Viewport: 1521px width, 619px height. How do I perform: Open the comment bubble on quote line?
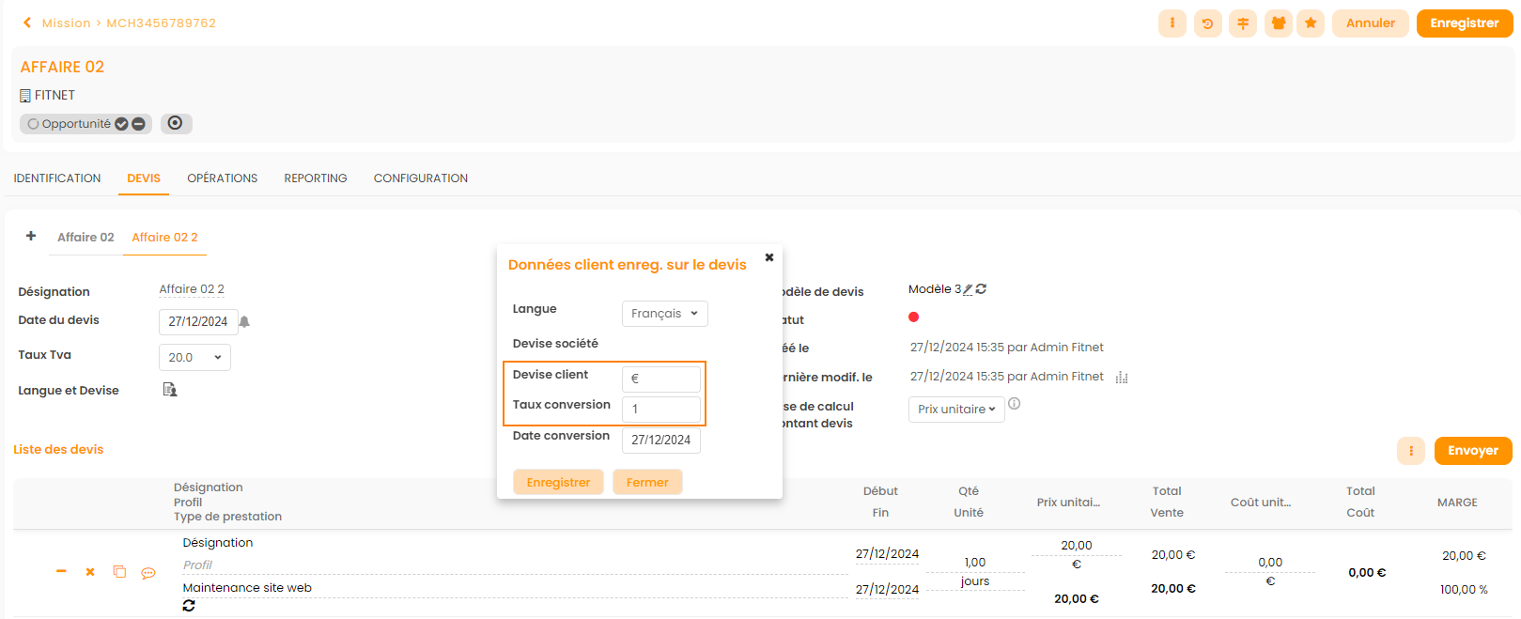click(x=148, y=573)
